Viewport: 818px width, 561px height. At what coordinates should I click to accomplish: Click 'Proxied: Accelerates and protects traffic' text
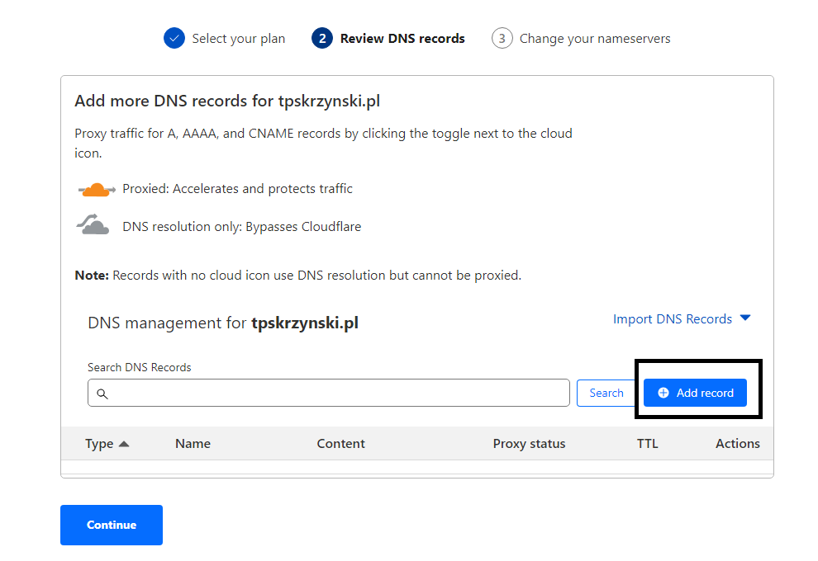[x=237, y=189]
